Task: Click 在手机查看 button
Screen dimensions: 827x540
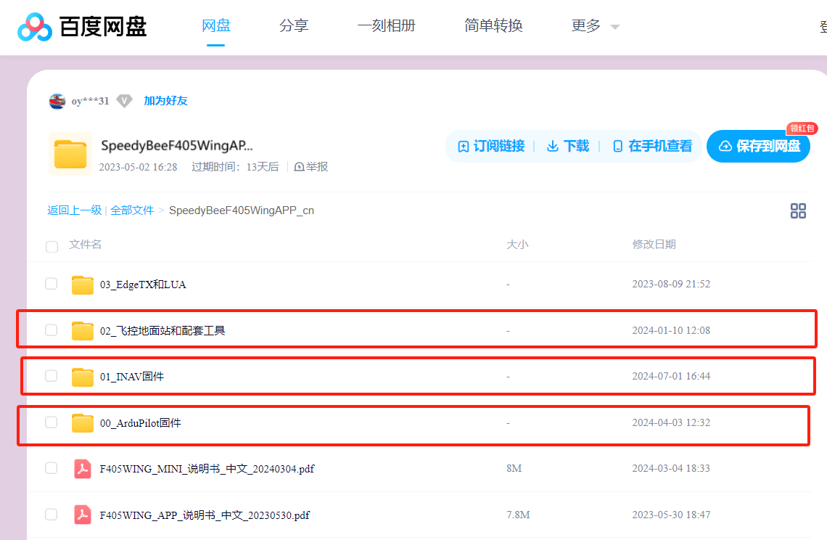Action: [x=652, y=146]
